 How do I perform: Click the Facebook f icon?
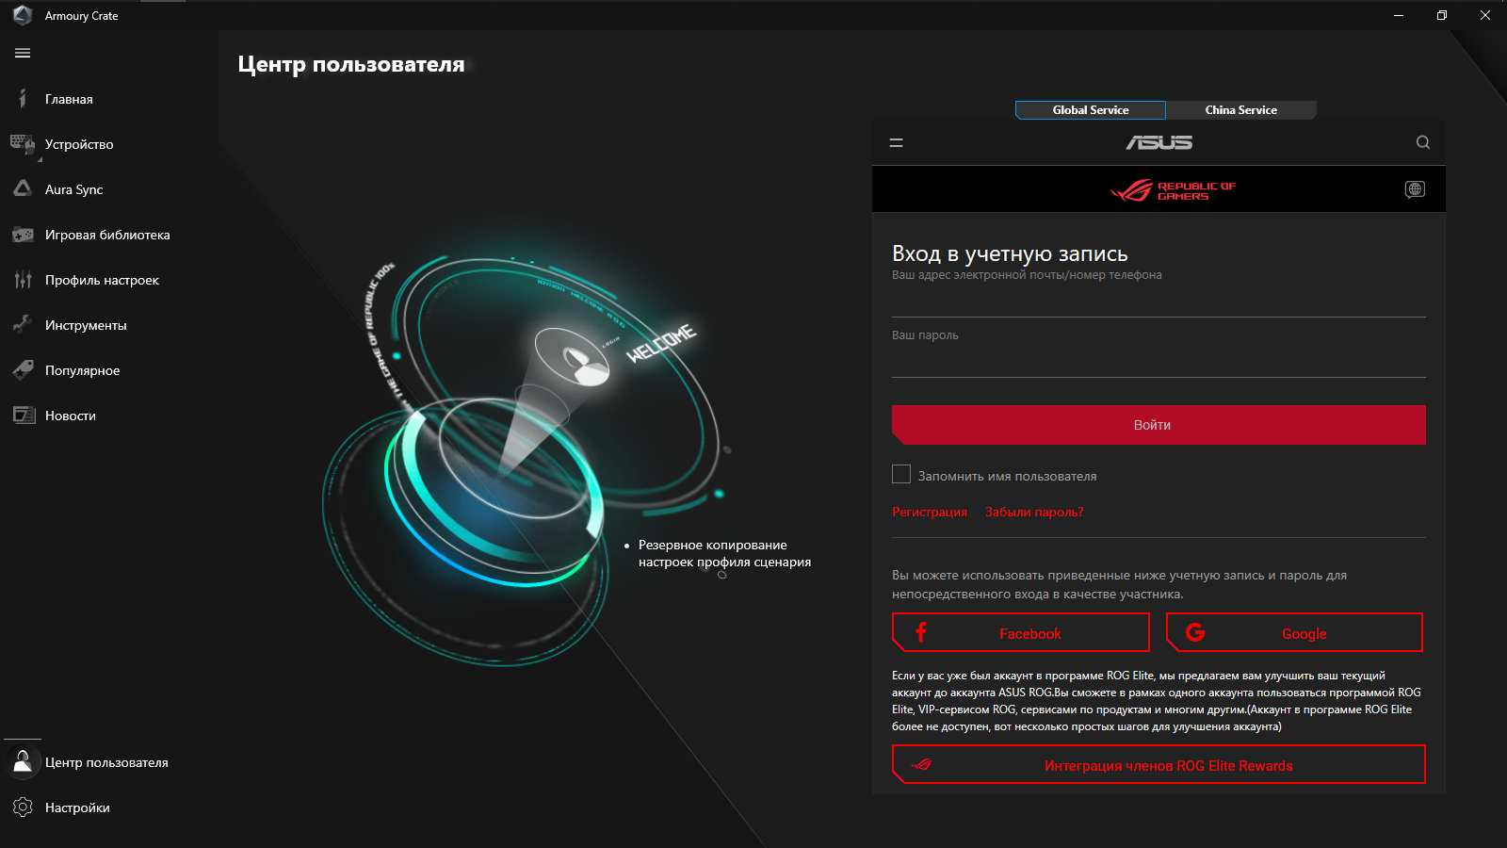(921, 632)
